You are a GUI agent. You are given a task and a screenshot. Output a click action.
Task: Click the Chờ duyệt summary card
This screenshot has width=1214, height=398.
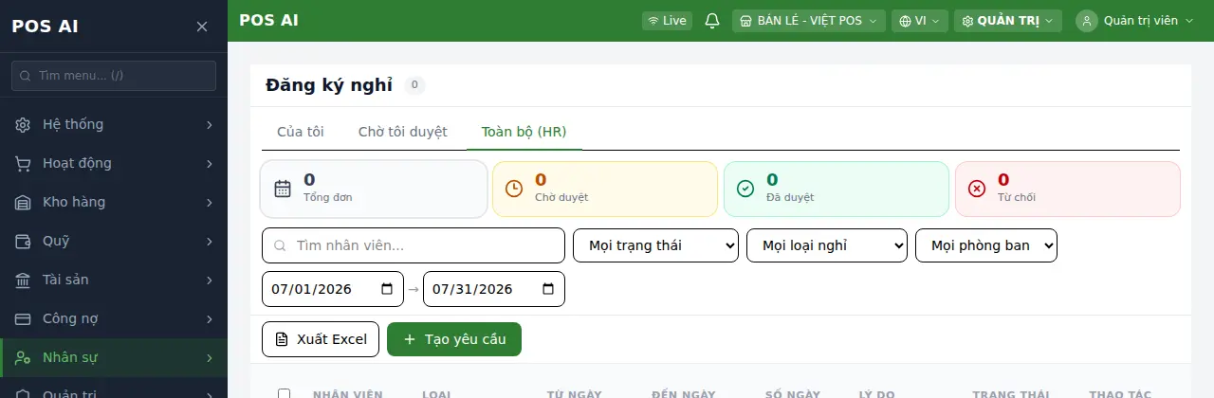(605, 189)
